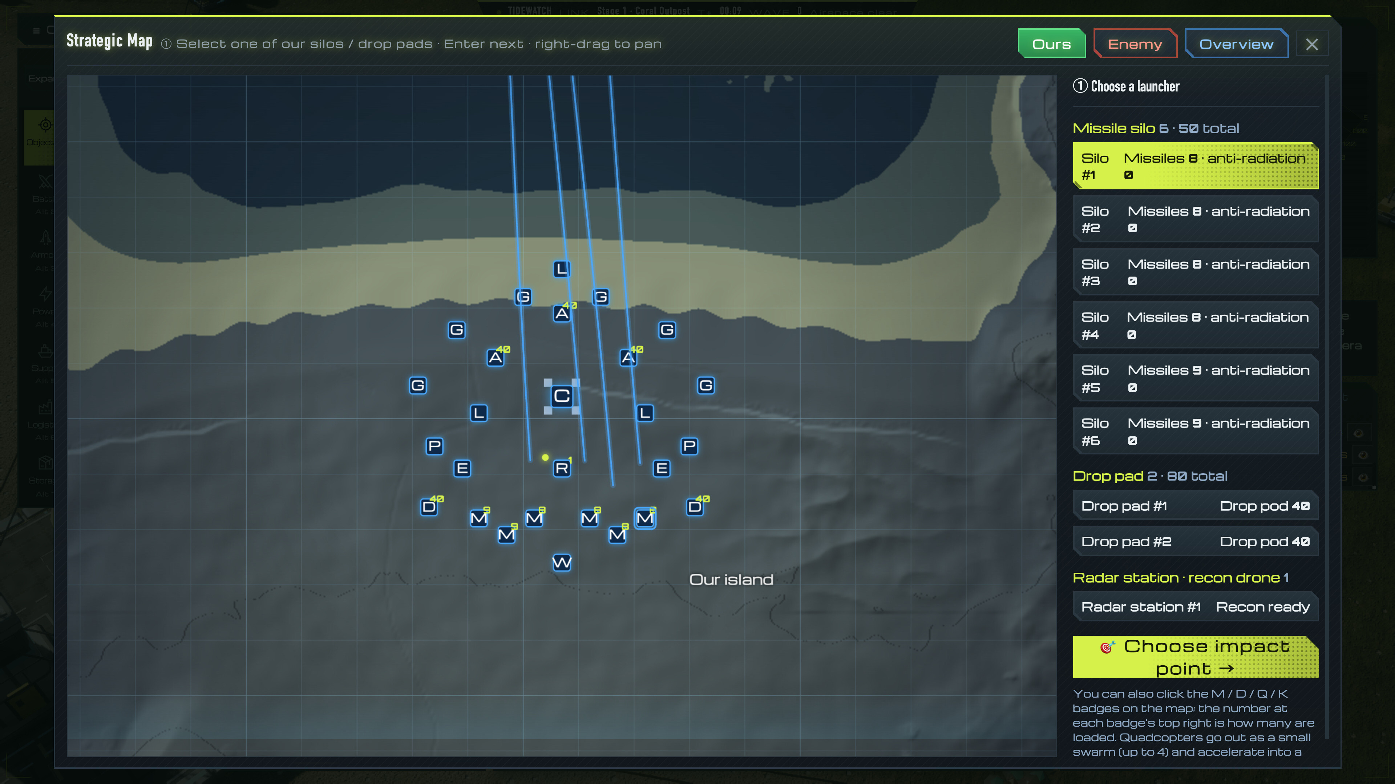1395x784 pixels.
Task: Click the right P badge on the map
Action: pyautogui.click(x=690, y=446)
